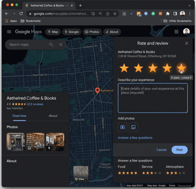
Task: Cancel the review
Action: point(161,150)
